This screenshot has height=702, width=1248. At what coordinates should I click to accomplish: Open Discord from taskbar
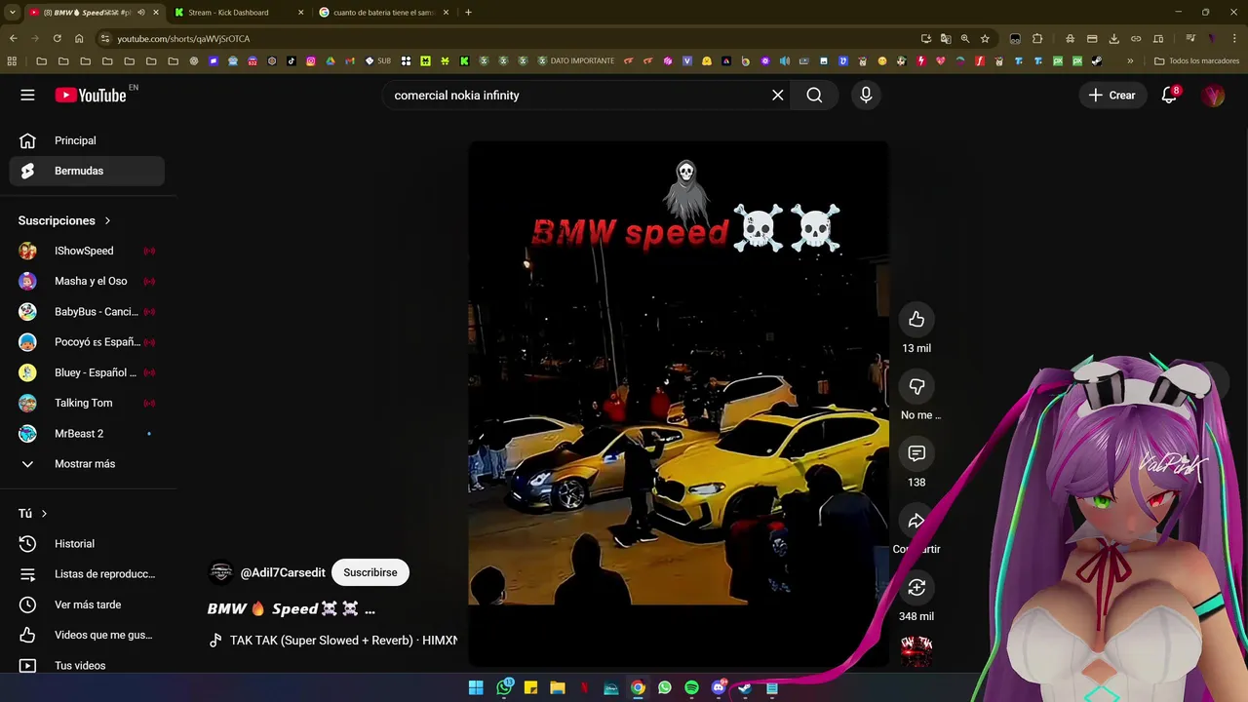tap(719, 687)
